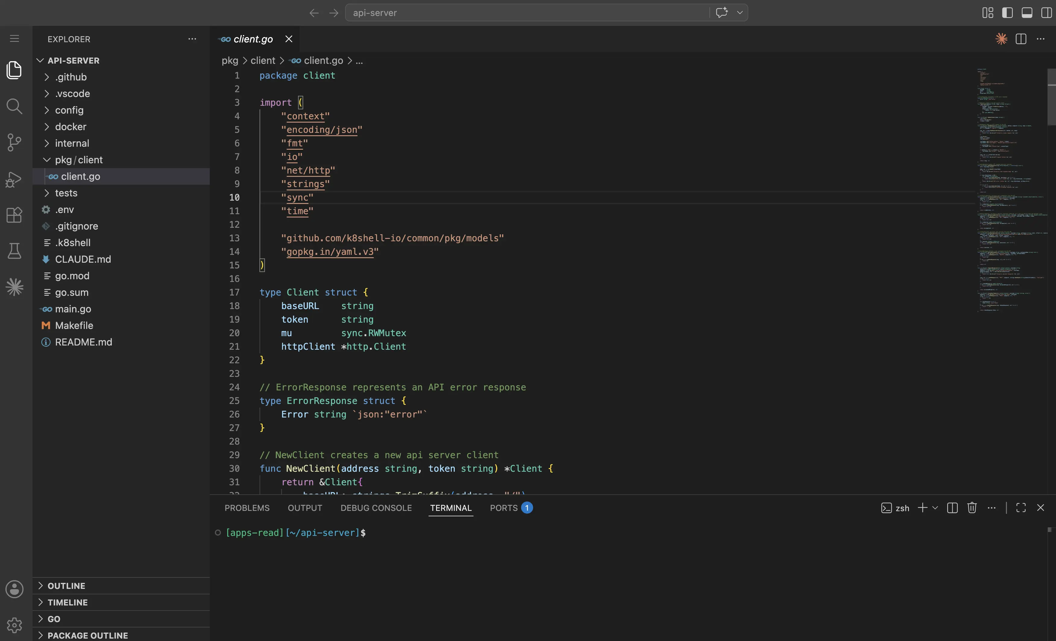This screenshot has height=641, width=1056.
Task: Expand the TIMELINE section
Action: [121, 602]
